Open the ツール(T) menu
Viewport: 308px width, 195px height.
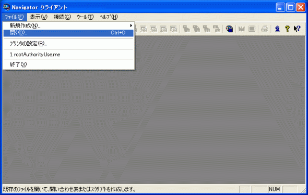85,17
